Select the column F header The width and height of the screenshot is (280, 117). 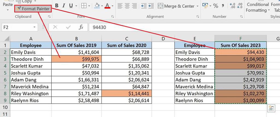pos(241,39)
